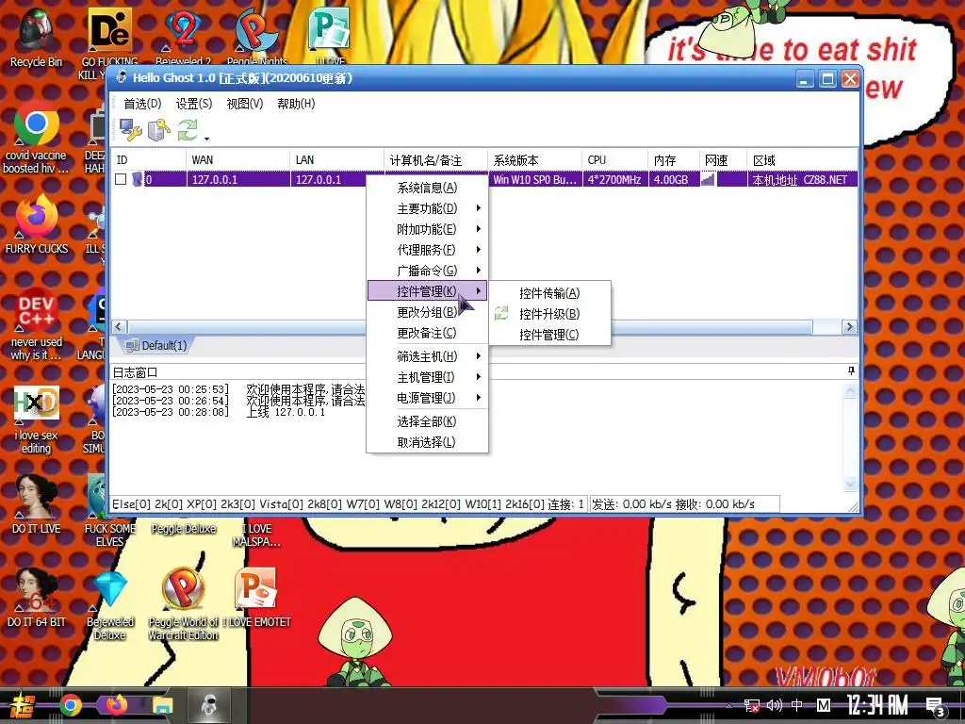The image size is (965, 724).
Task: Select the Recycle Bin desktop icon
Action: click(37, 38)
